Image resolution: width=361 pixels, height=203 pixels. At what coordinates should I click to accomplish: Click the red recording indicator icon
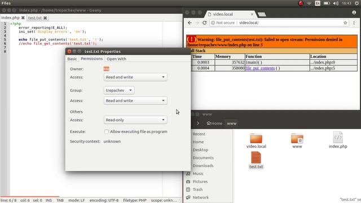(x=301, y=3)
